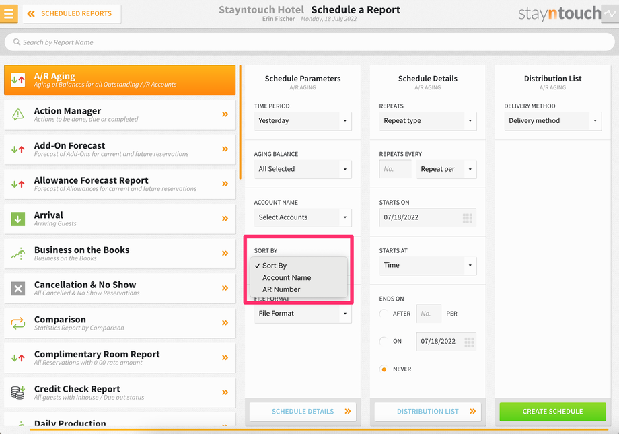Viewport: 619px width, 434px height.
Task: Focus the Search by Report Name field
Action: (309, 42)
